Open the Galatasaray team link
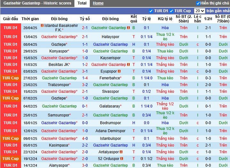 [110, 106]
